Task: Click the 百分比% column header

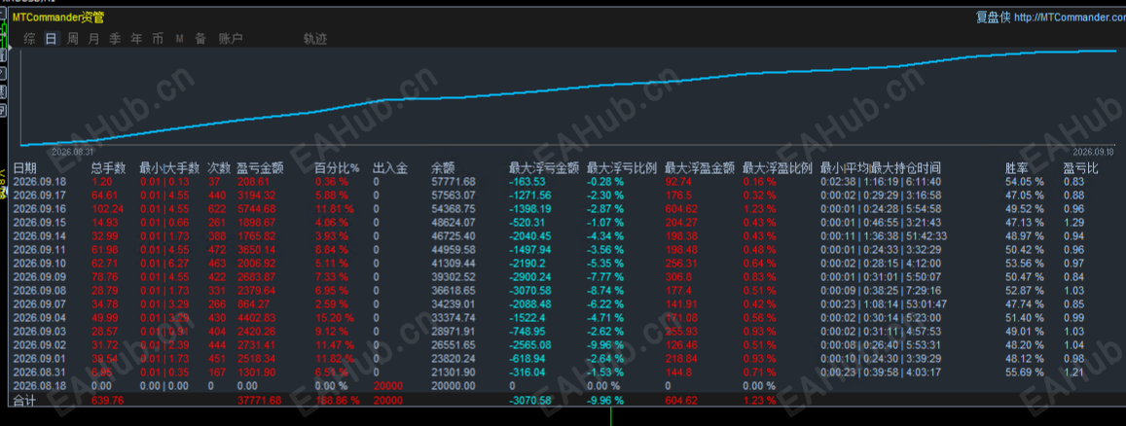Action: tap(337, 168)
